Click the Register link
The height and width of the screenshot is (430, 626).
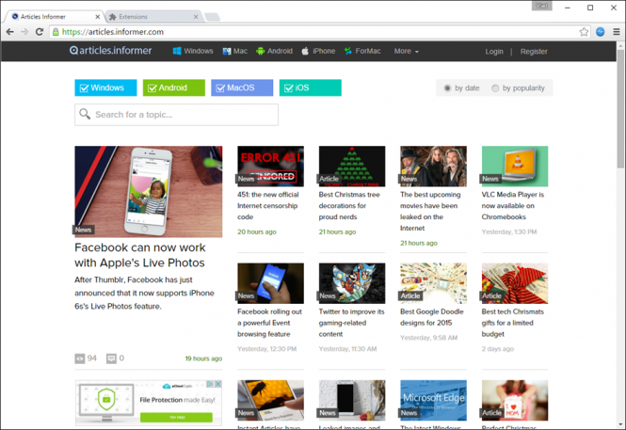[x=534, y=52]
